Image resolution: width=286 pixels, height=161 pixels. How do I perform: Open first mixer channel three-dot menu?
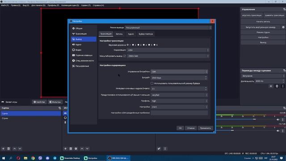(x=283, y=120)
